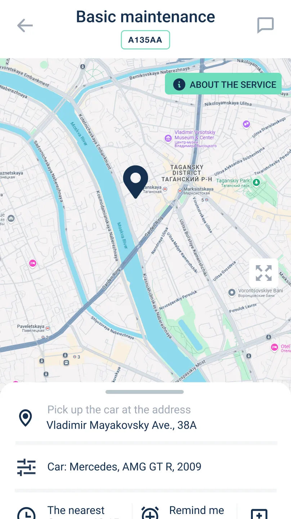Image resolution: width=291 pixels, height=519 pixels.
Task: Tap Taganskiy Park marker on map
Action: tap(256, 182)
